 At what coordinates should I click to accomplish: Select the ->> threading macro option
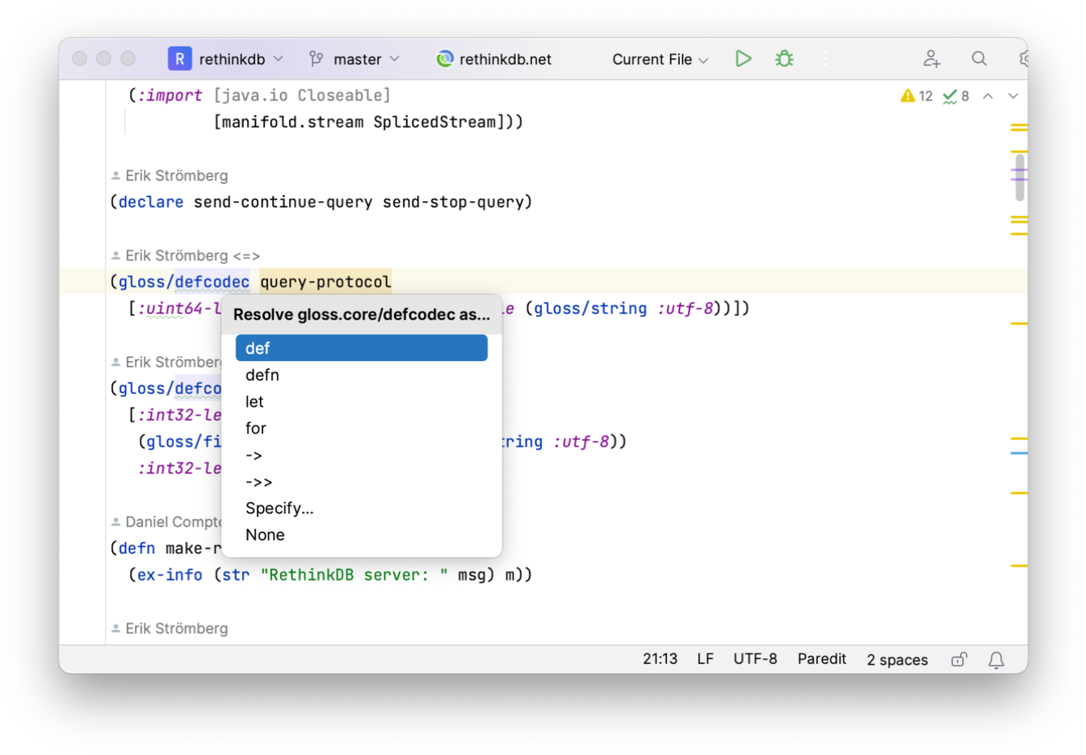362,481
